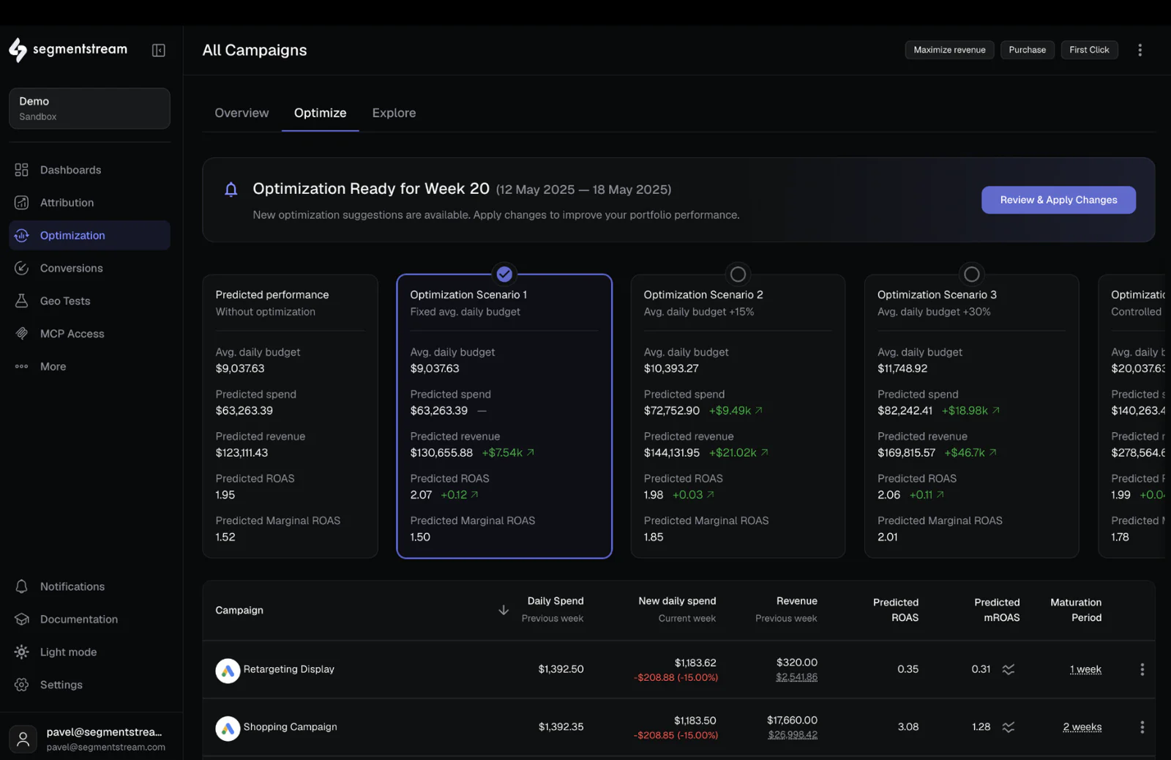Open the First Click attribution selector
Viewport: 1171px width, 760px height.
(x=1089, y=50)
